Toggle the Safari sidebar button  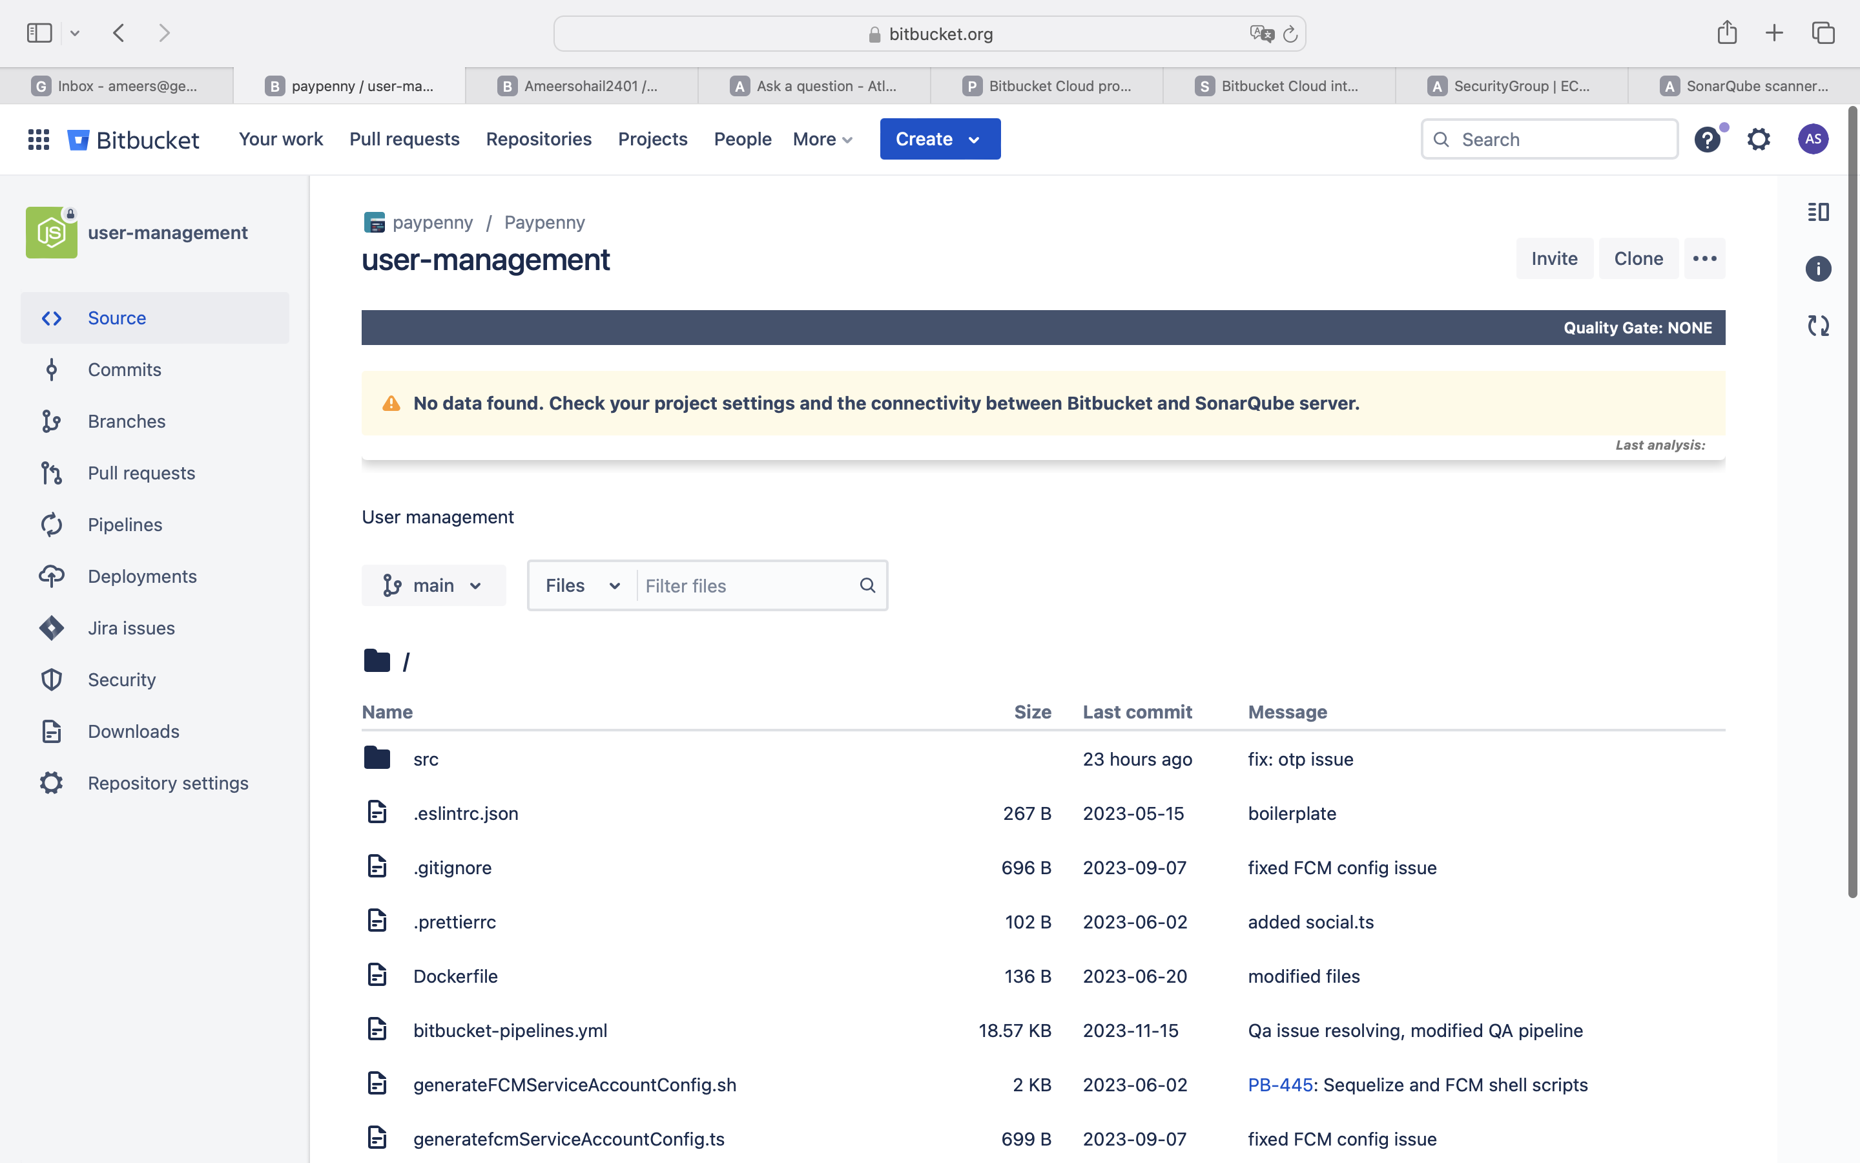coord(39,33)
